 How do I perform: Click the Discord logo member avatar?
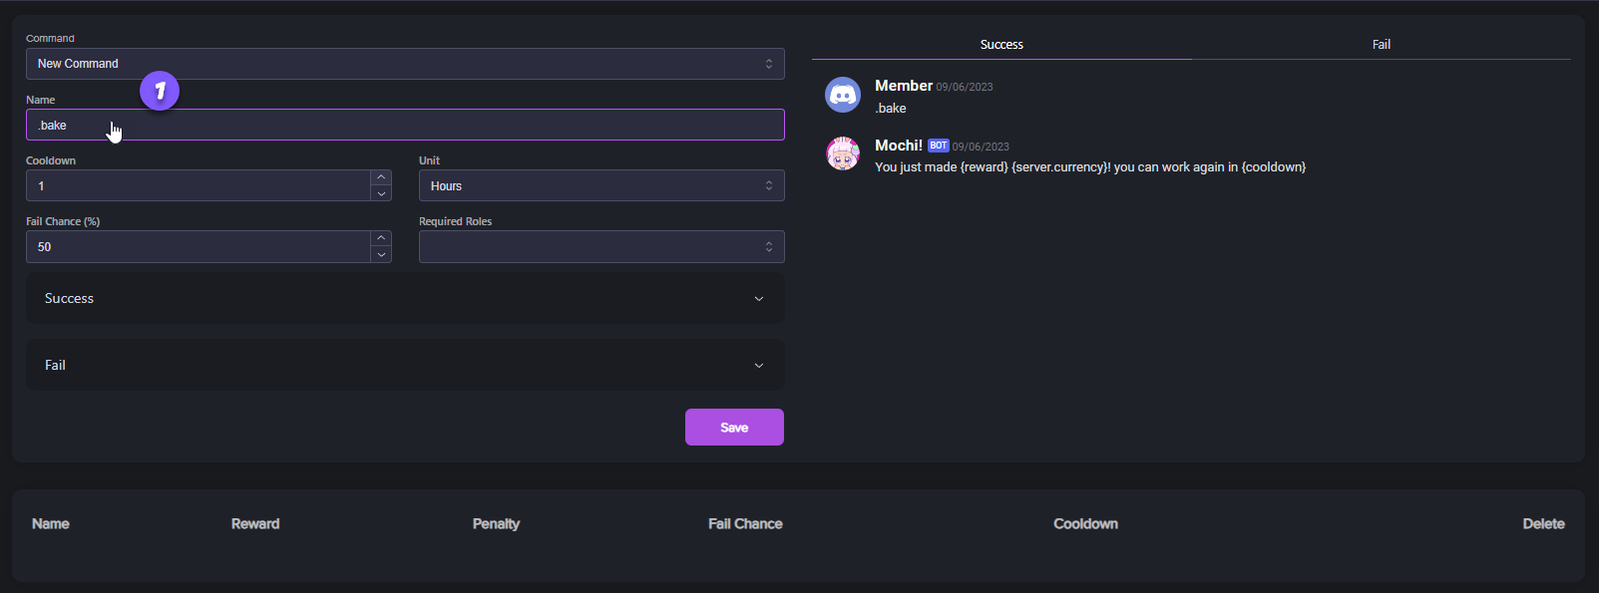click(843, 95)
